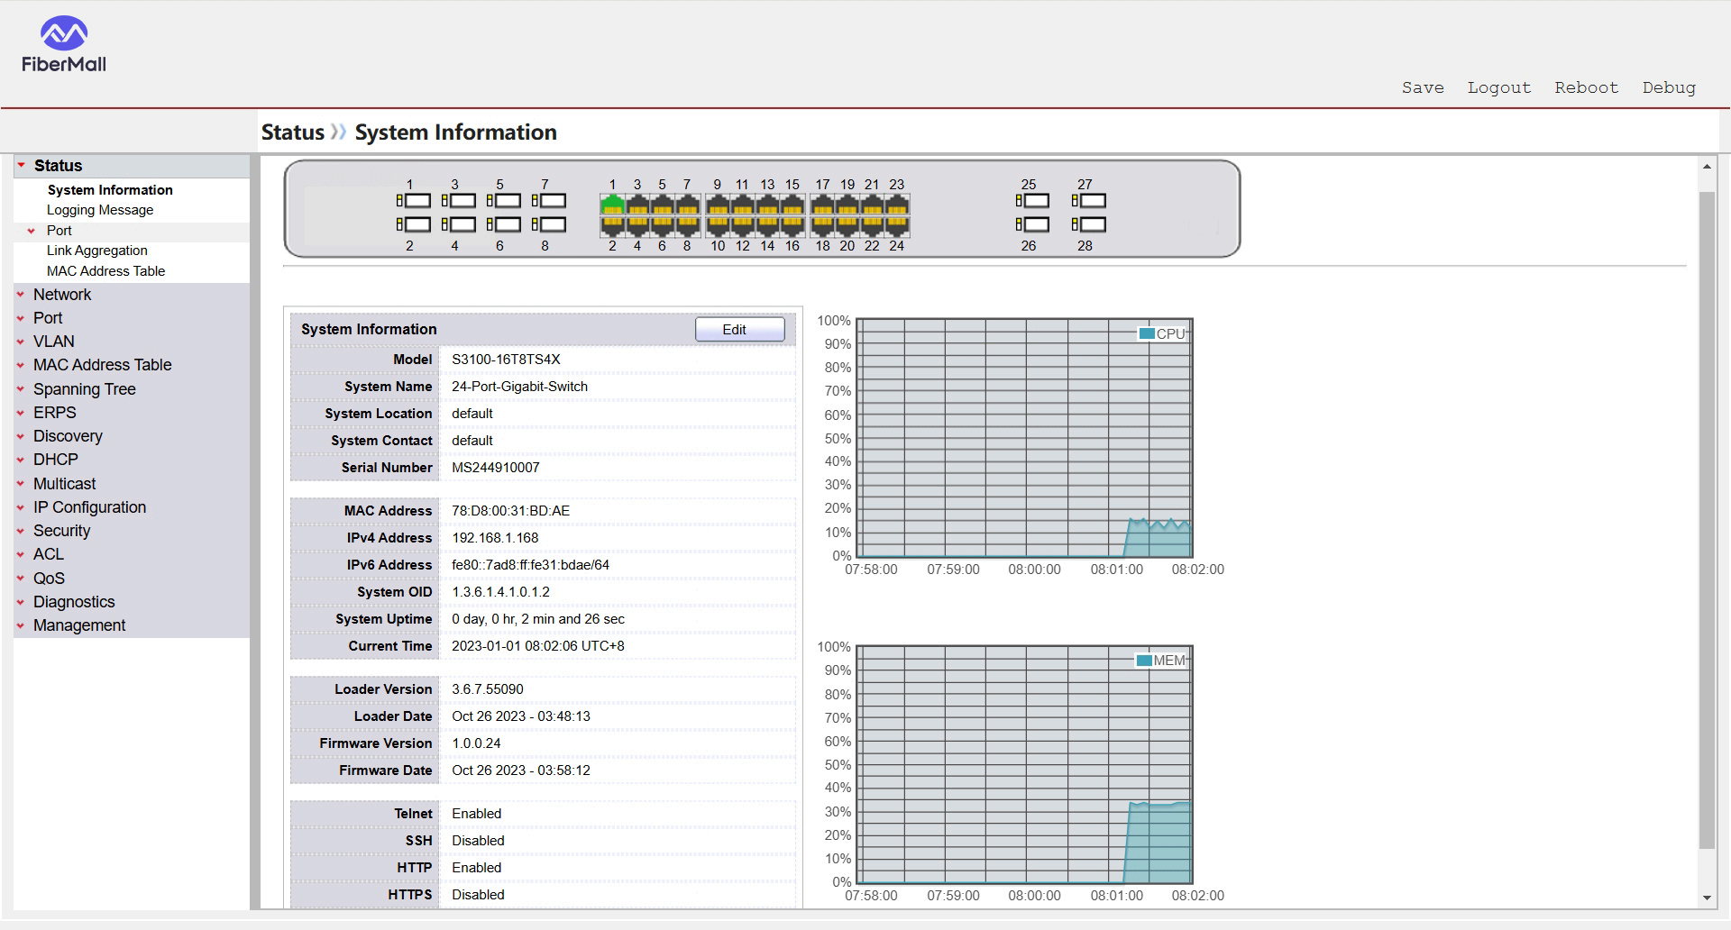
Task: Toggle the CPU legend in the chart
Action: click(x=1162, y=333)
